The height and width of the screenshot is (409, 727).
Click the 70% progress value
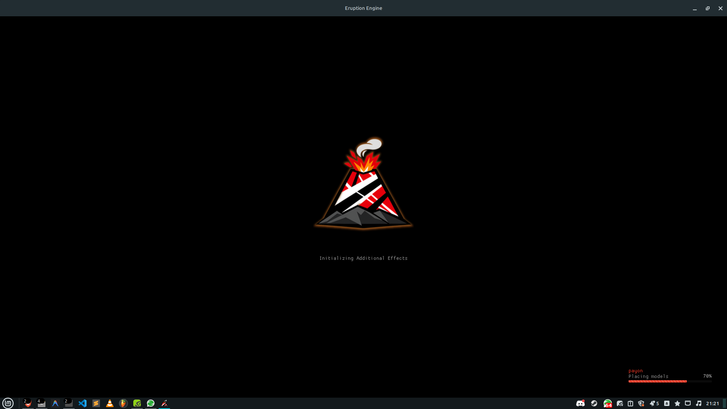click(707, 376)
